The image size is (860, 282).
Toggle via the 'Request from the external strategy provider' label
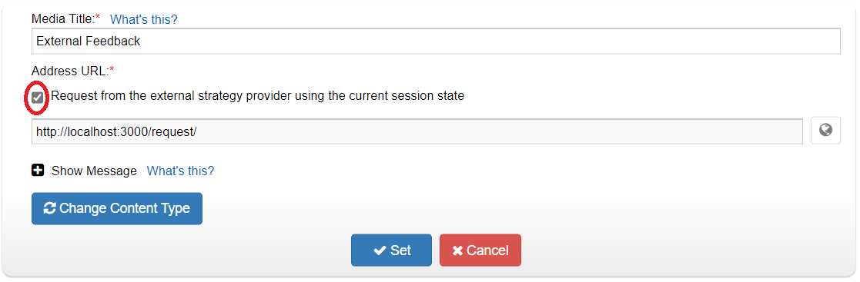[x=258, y=96]
